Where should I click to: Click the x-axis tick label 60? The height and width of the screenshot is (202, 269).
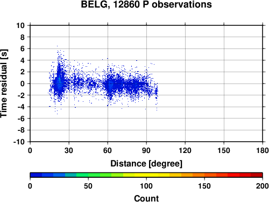pyautogui.click(x=108, y=150)
